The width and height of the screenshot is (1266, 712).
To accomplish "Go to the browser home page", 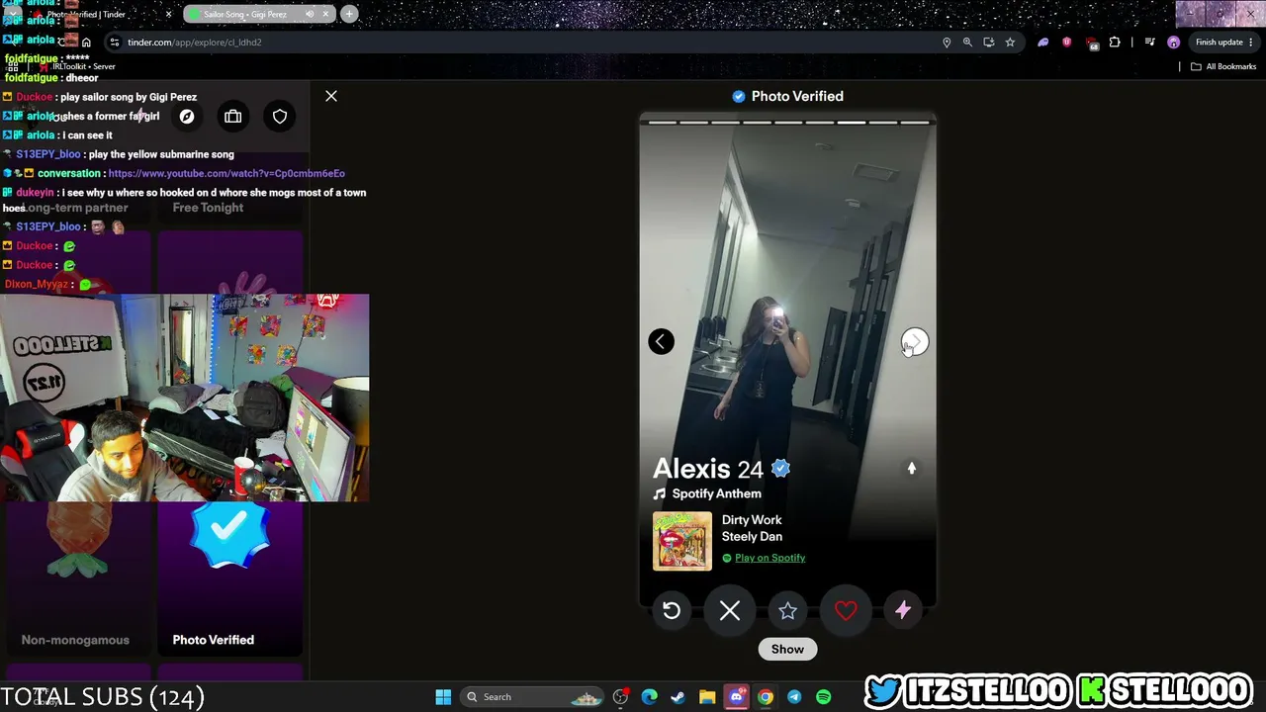I will pos(86,43).
